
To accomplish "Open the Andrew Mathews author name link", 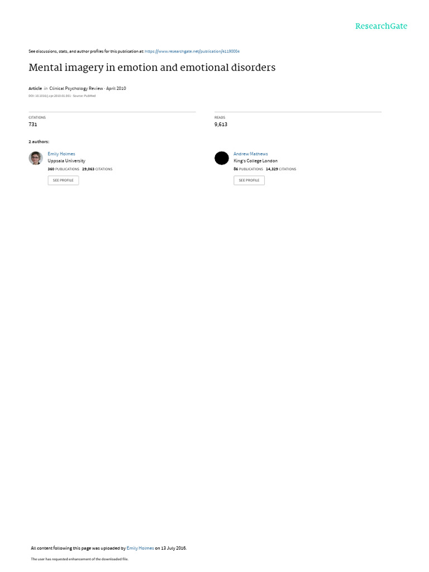I will coord(251,154).
